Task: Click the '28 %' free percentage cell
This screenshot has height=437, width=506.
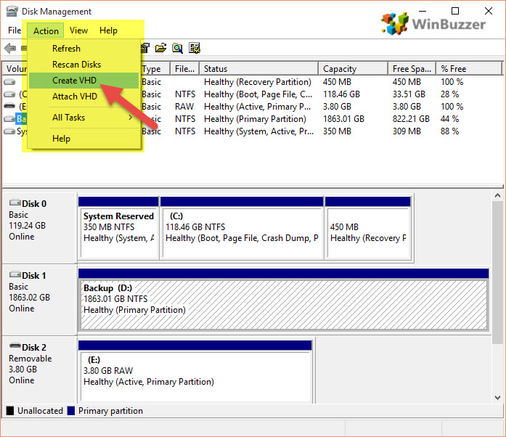Action: point(449,94)
